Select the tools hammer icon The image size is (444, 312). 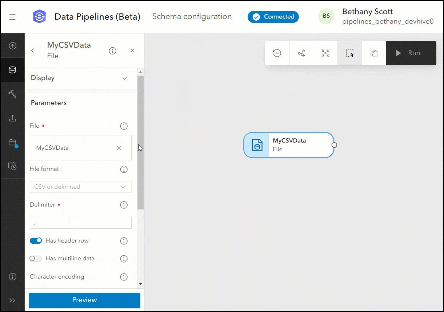[x=13, y=94]
